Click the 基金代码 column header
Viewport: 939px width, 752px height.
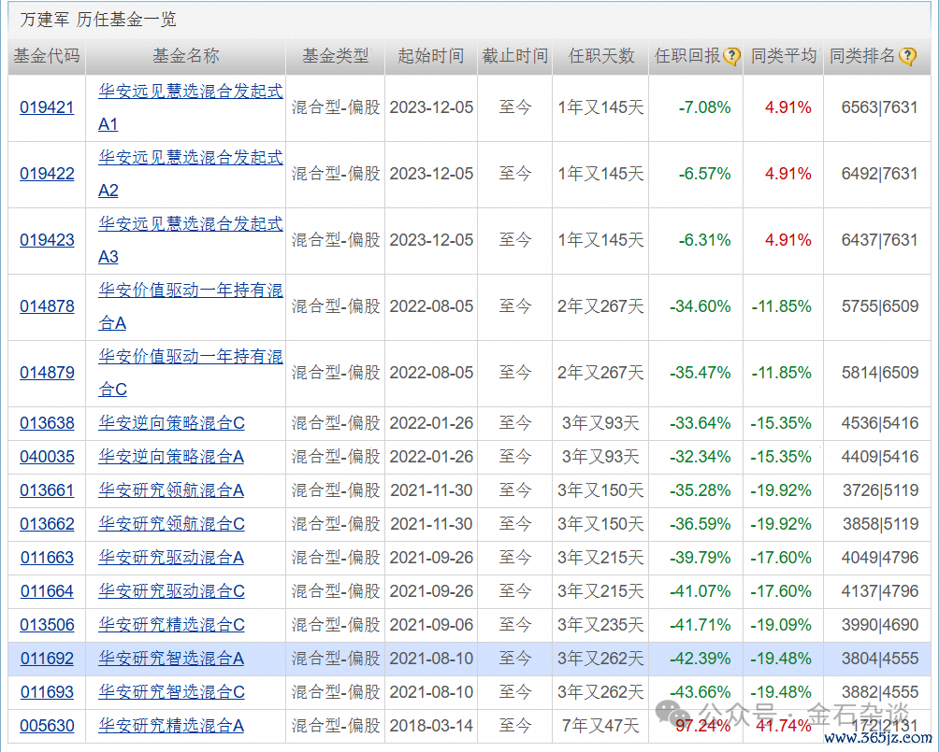coord(47,56)
